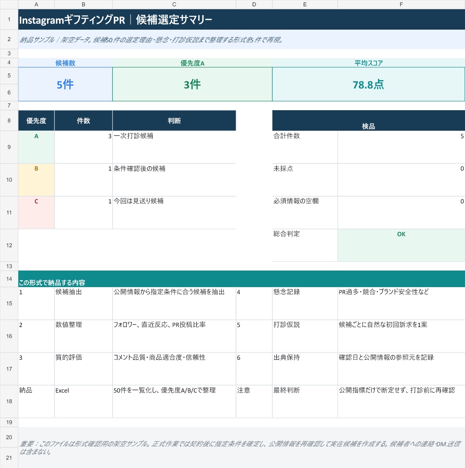Click the 懸念記録 cell
The height and width of the screenshot is (468, 465).
[x=305, y=304]
